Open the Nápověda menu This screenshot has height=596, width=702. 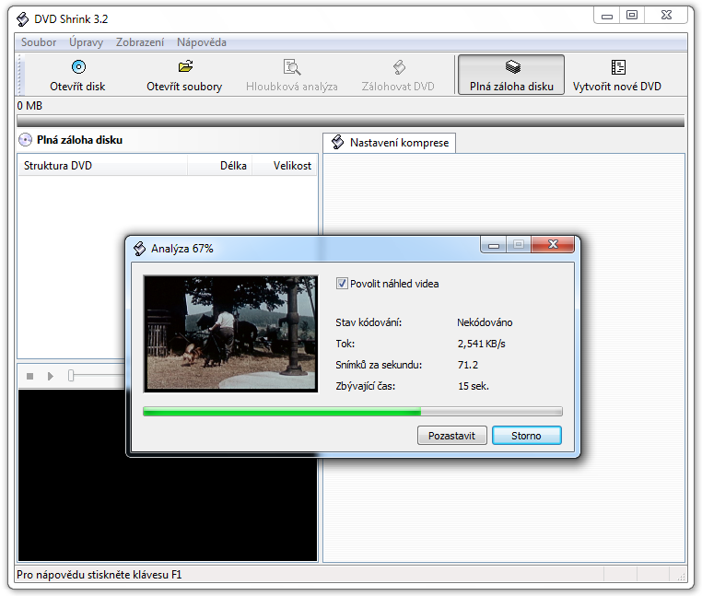(202, 42)
